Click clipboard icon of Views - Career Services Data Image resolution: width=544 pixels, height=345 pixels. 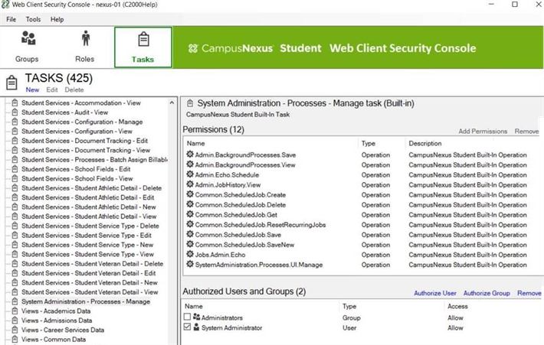click(x=15, y=330)
